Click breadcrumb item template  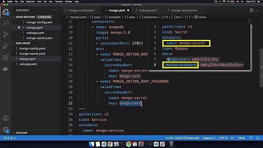point(113,17)
